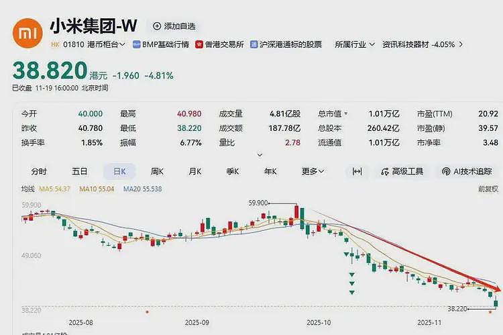Click the 市盈(静) value 39.57
Image resolution: width=503 pixels, height=335 pixels.
488,128
